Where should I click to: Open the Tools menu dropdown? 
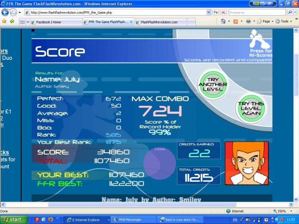tap(284, 22)
